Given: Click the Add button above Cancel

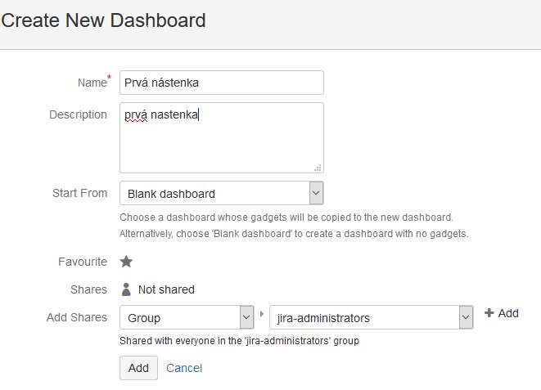Looking at the screenshot, I should click(x=138, y=368).
